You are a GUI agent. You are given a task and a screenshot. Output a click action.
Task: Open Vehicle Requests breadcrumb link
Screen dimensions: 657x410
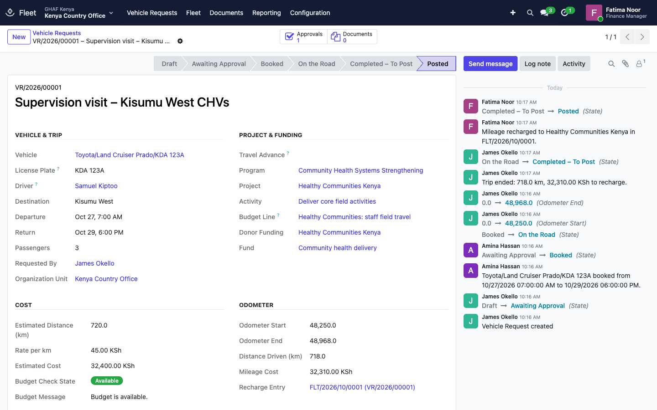(57, 33)
